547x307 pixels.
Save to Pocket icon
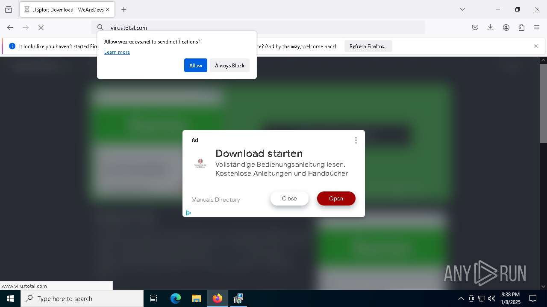(x=475, y=27)
